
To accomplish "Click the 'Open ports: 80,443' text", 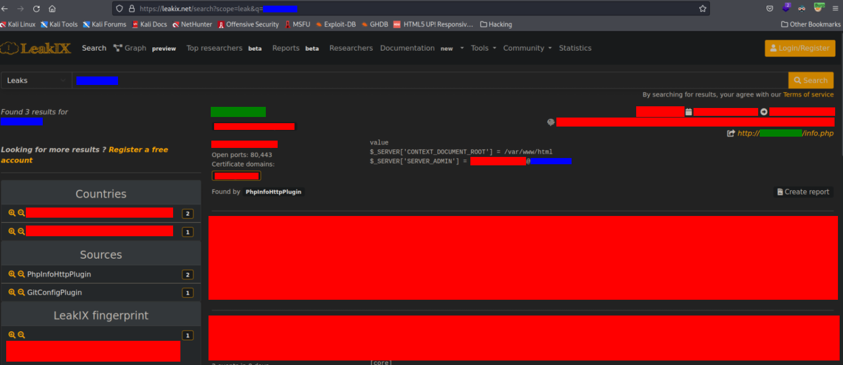I will (x=242, y=155).
